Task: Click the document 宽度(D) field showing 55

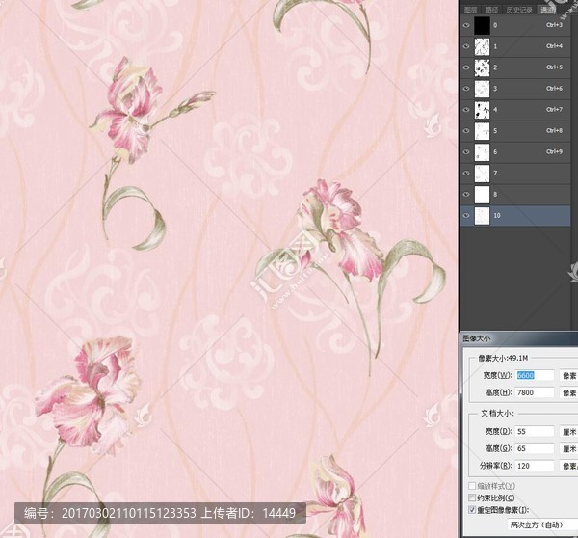Action: point(536,431)
